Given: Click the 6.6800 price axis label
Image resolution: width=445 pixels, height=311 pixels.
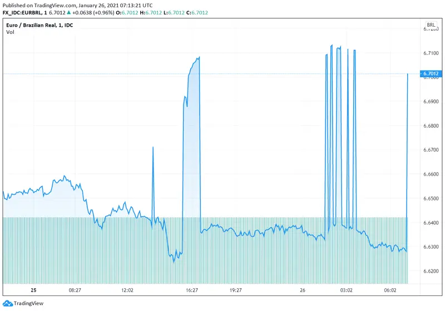Looking at the screenshot, I should [x=431, y=126].
